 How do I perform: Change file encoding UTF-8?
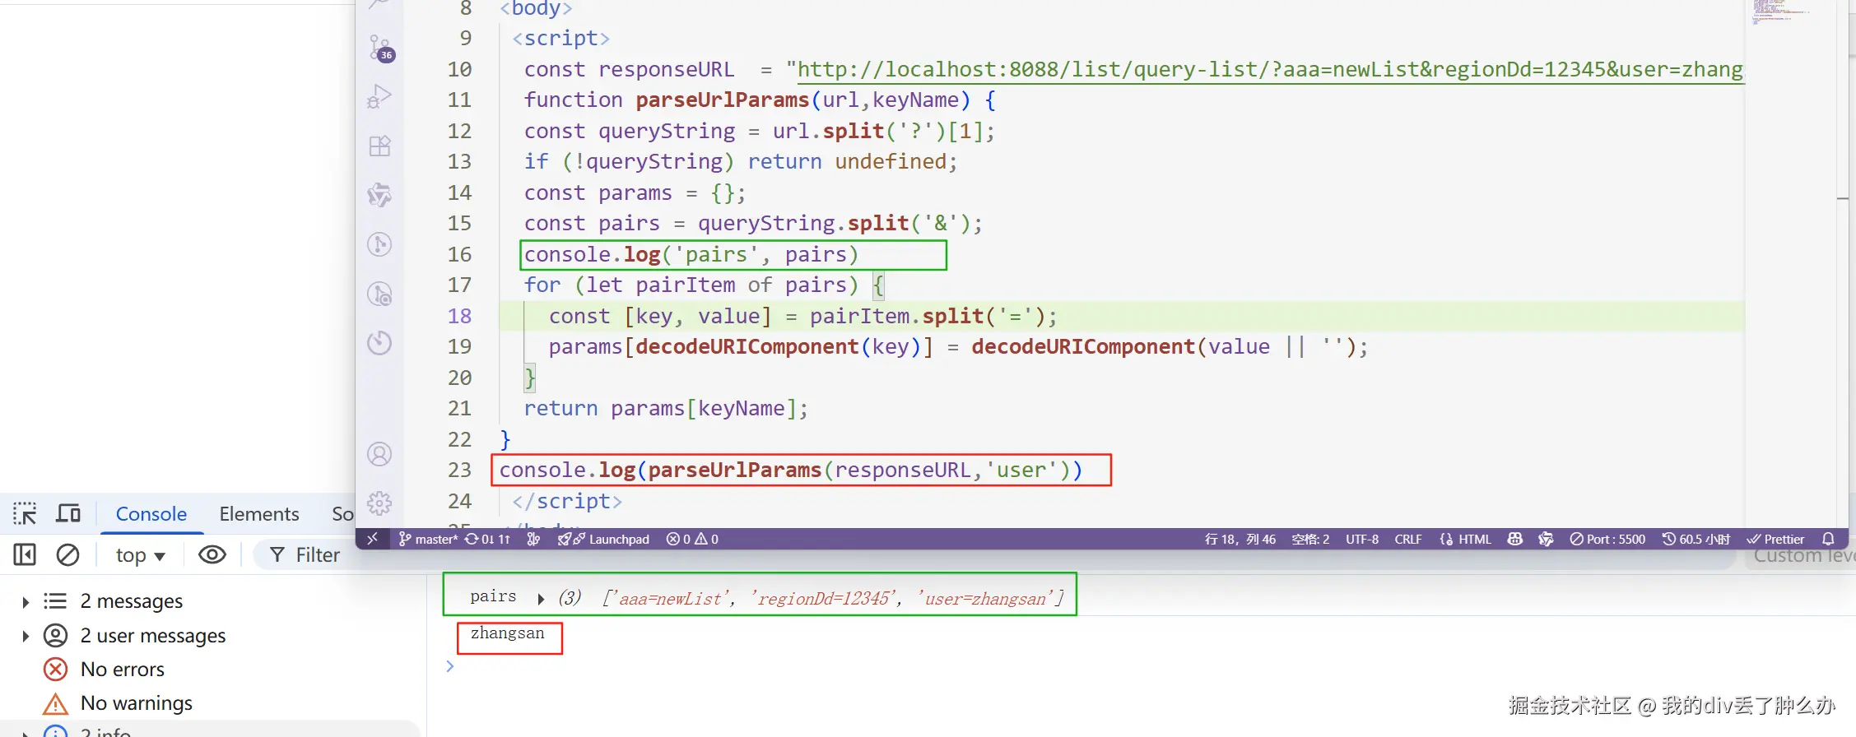pyautogui.click(x=1362, y=539)
